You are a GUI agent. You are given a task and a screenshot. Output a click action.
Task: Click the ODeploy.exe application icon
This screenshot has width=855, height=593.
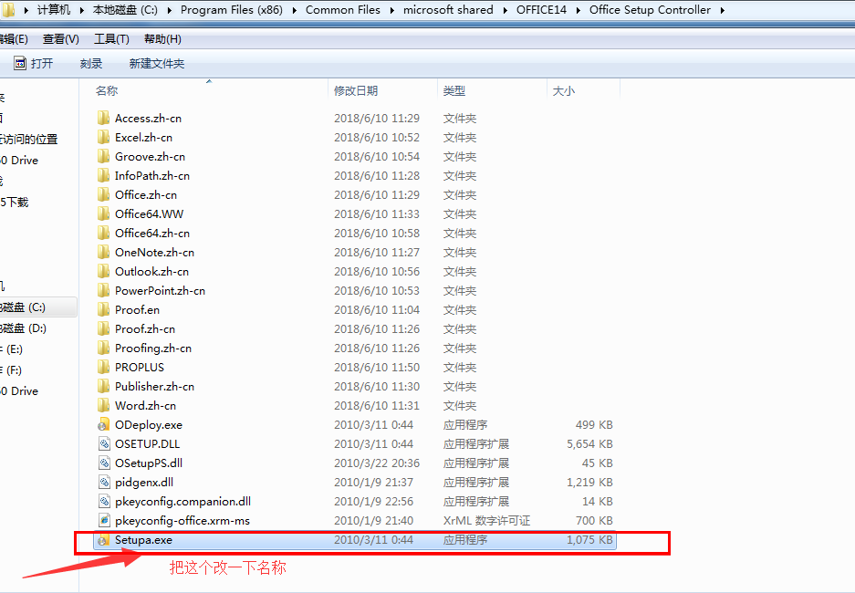[103, 424]
